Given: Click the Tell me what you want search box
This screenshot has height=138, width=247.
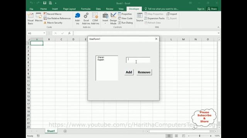Looking at the screenshot, I should [161, 9].
